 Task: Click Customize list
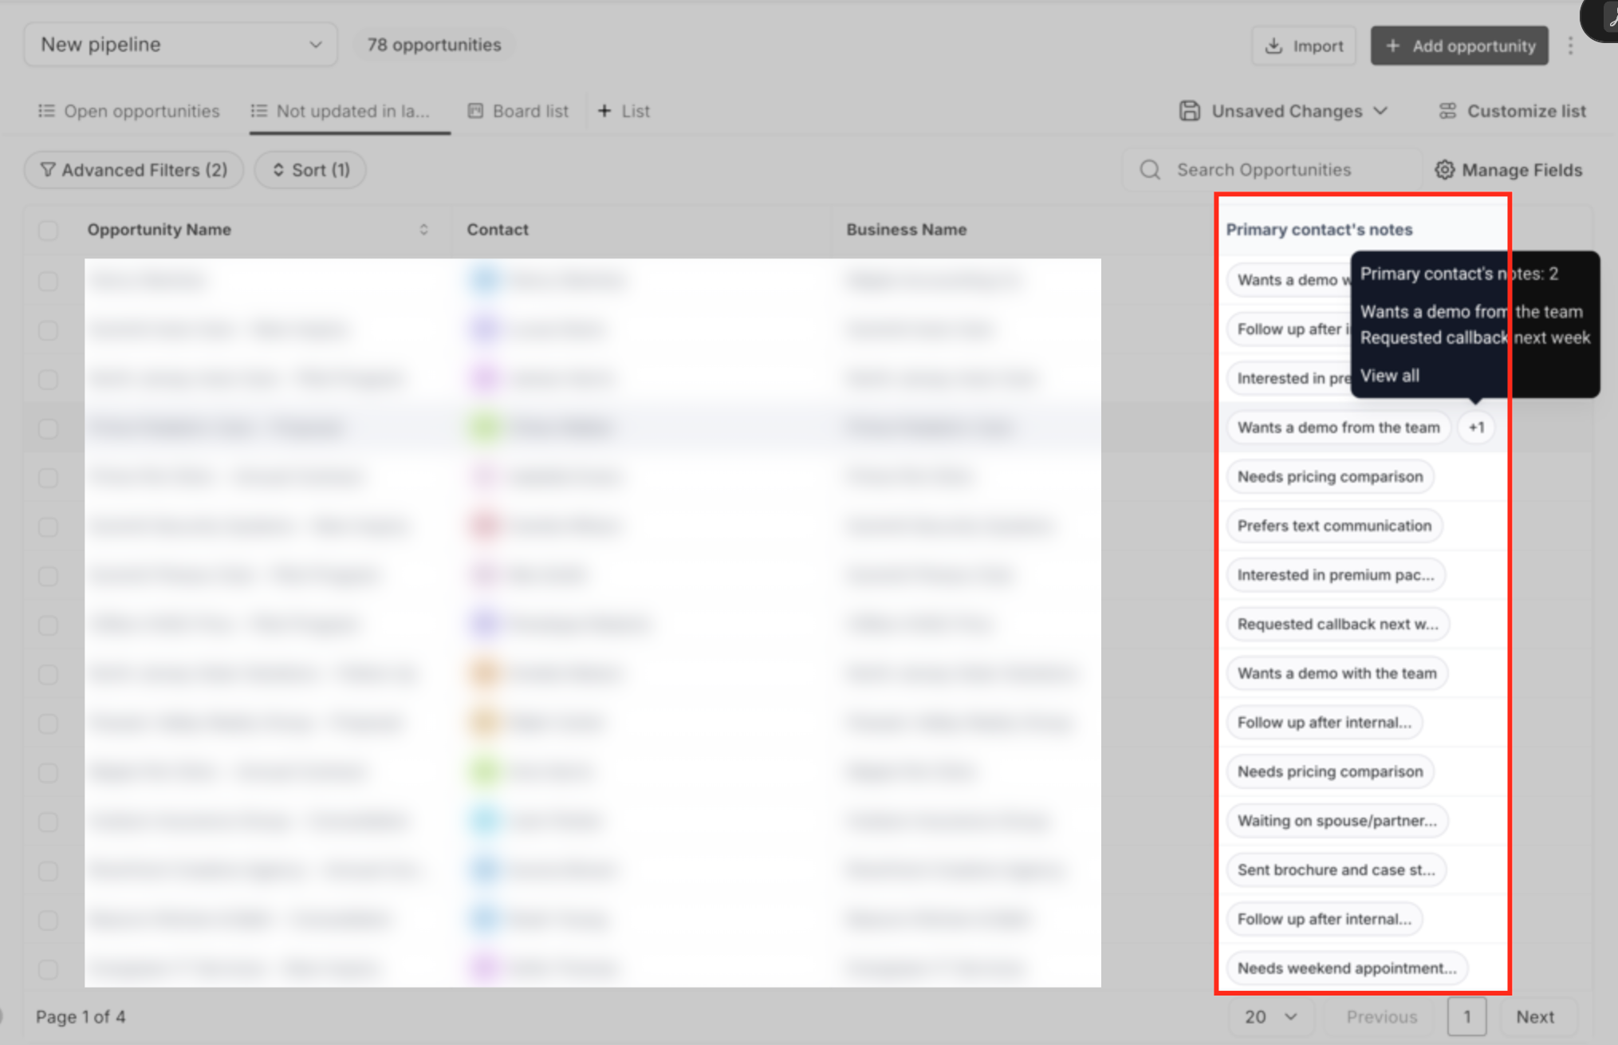[x=1512, y=111]
